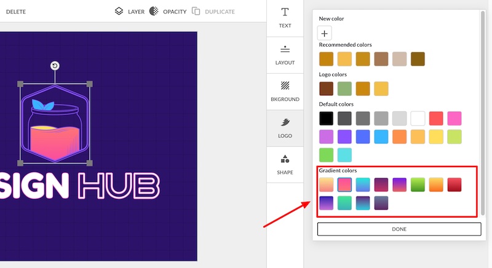Click the rotate handle above the logo
This screenshot has height=268, width=492.
55,66
